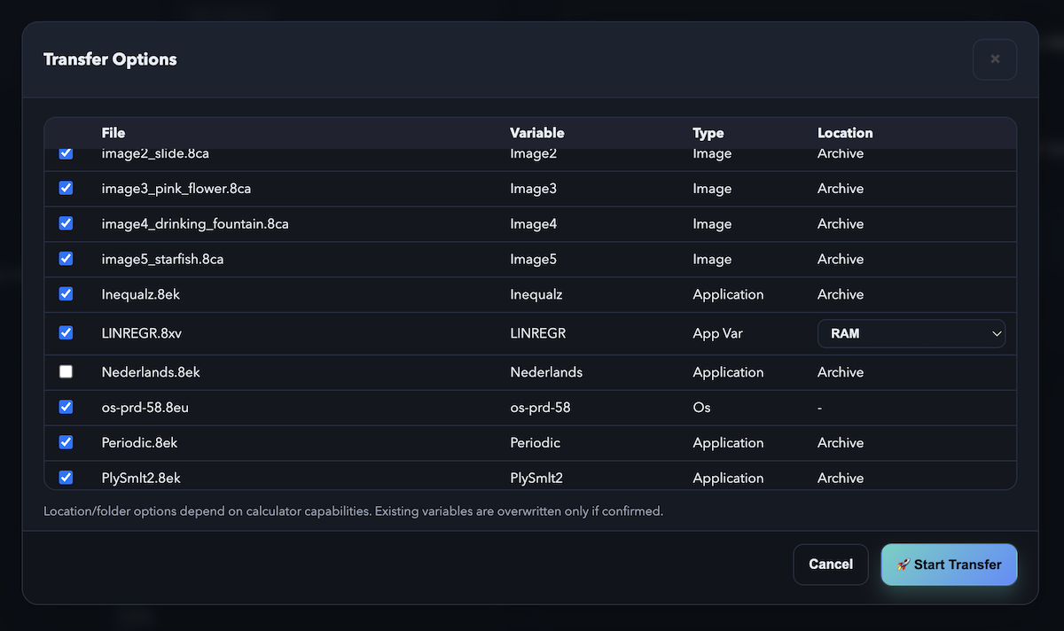Click the Variable column header
Image resolution: width=1064 pixels, height=631 pixels.
(536, 133)
